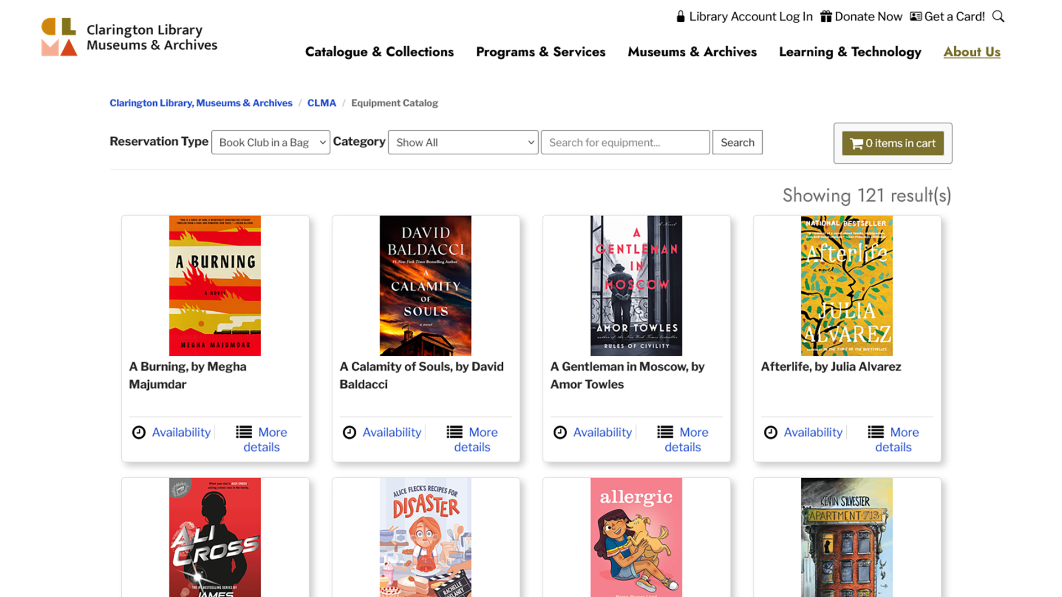Viewport: 1062px width, 597px height.
Task: Click the list icon for A Burning details
Action: (x=244, y=432)
